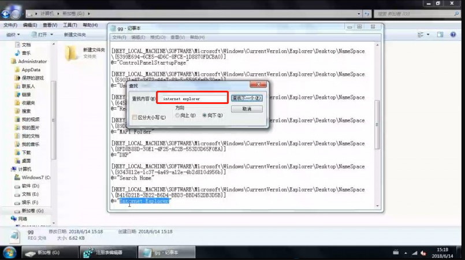Image resolution: width=465 pixels, height=260 pixels.
Task: Click 查找下一个 button
Action: [247, 98]
